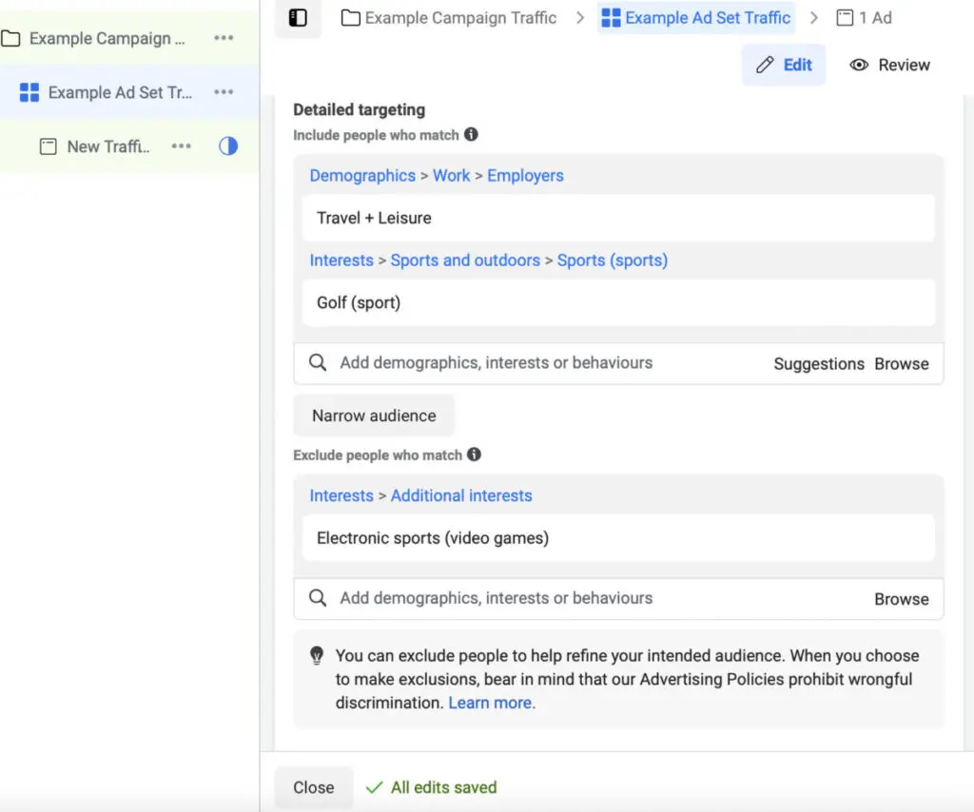Open three-dot menu for New Traffic ad
This screenshot has width=974, height=812.
coord(182,146)
